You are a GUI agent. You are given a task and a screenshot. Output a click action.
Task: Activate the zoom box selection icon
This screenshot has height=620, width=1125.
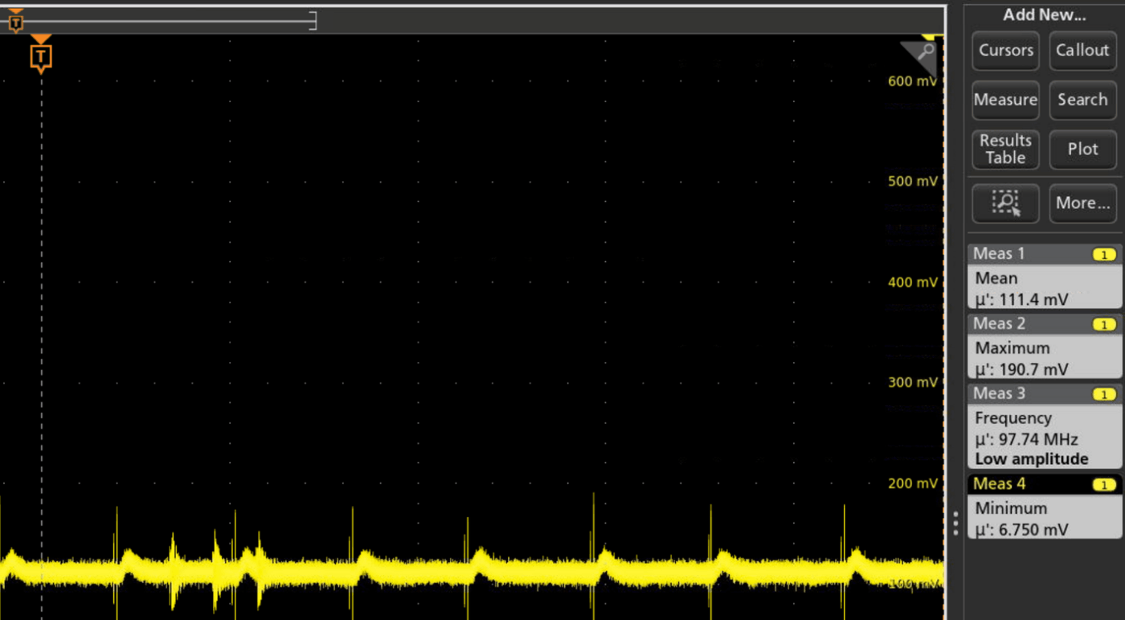(x=1005, y=203)
